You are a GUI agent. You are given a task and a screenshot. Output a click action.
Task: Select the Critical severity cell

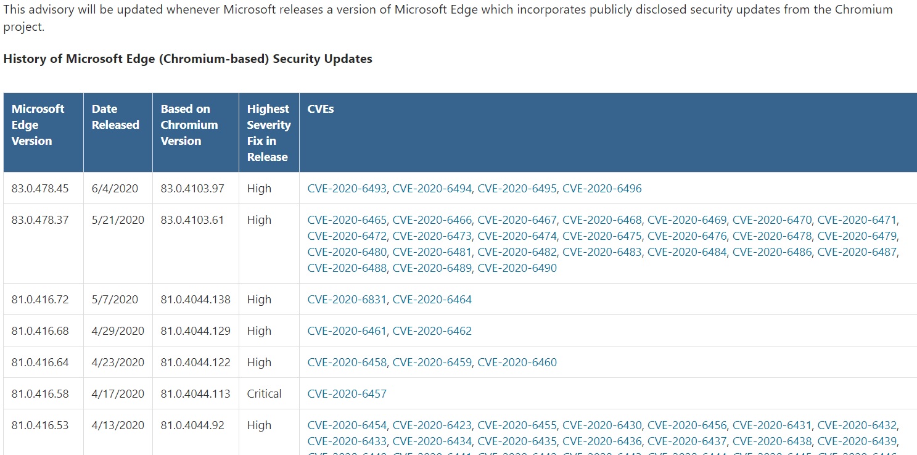pyautogui.click(x=269, y=394)
